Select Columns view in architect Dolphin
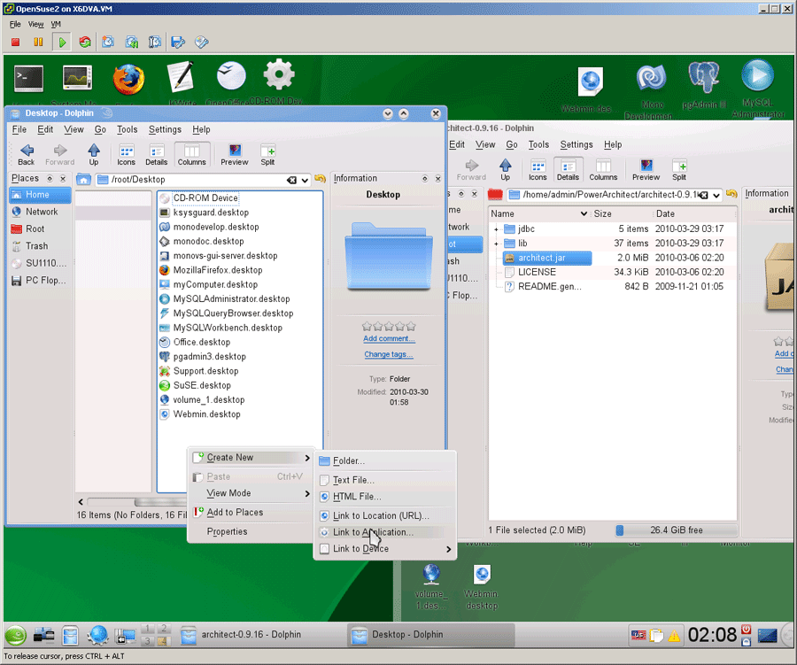This screenshot has width=797, height=665. coord(603,170)
